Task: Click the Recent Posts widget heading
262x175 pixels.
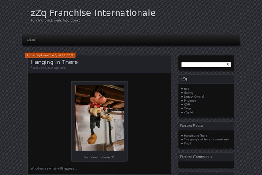Action: (x=191, y=126)
